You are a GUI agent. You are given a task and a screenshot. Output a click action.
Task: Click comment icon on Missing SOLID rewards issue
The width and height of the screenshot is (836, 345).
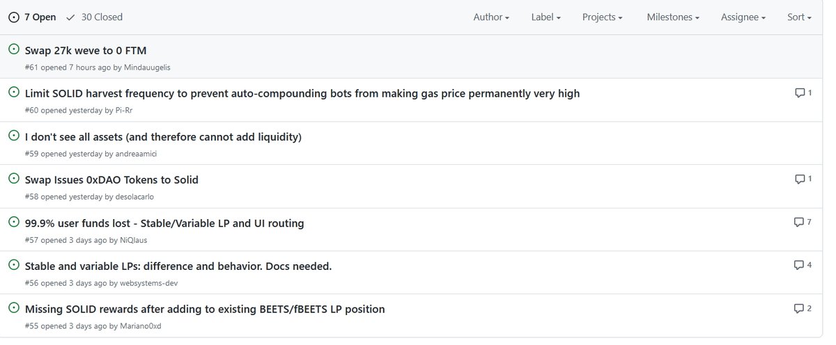798,308
